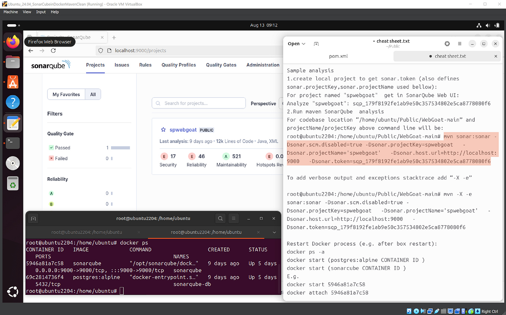This screenshot has width=506, height=315.
Task: Open the spwebgoat project link
Action: tap(183, 129)
